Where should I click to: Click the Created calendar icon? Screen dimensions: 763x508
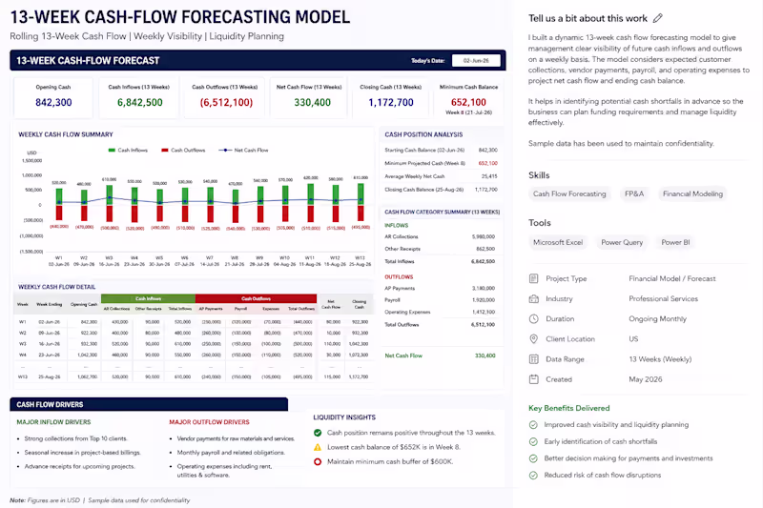click(534, 379)
